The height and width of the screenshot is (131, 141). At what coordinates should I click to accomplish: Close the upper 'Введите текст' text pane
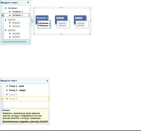[x=28, y=2]
